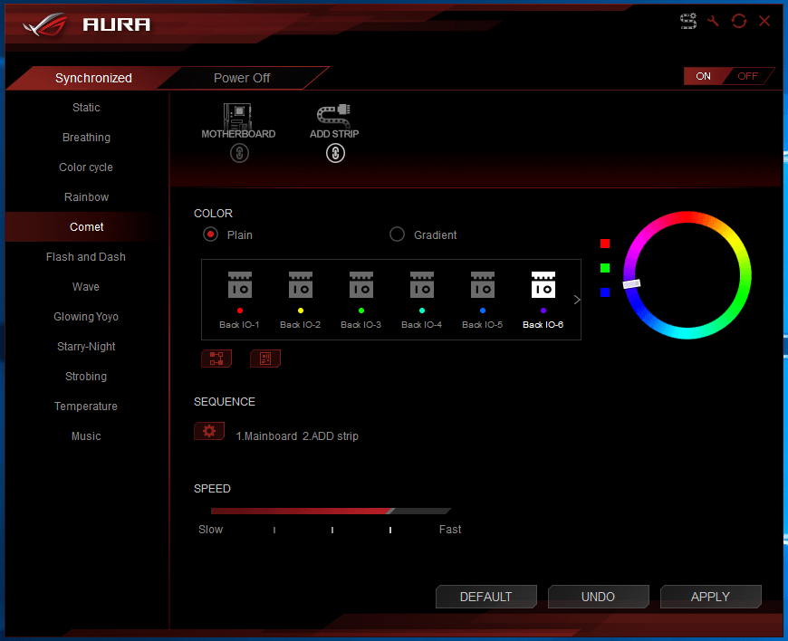The height and width of the screenshot is (641, 788).
Task: Pick the blue color swatch
Action: coord(605,292)
